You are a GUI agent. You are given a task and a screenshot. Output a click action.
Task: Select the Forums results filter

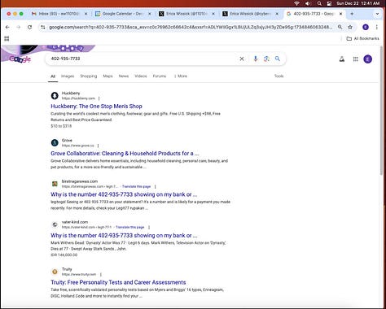tap(160, 76)
